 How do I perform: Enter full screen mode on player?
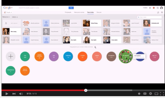(x=162, y=94)
